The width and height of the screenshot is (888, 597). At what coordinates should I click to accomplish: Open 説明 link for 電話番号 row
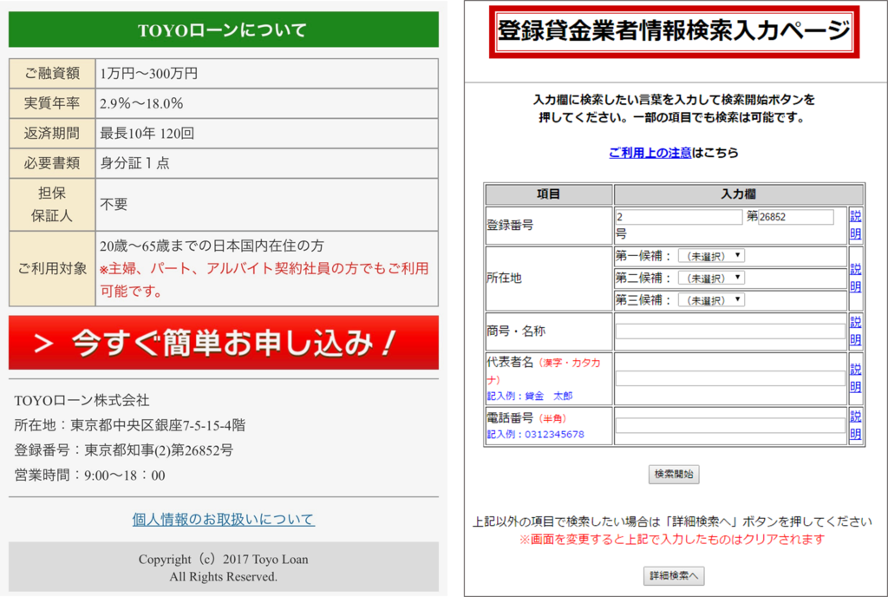pyautogui.click(x=856, y=425)
